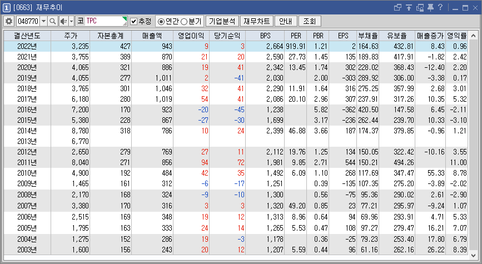Click sales growth value 55.33
Viewport: 482px width, 264px height.
[436, 173]
